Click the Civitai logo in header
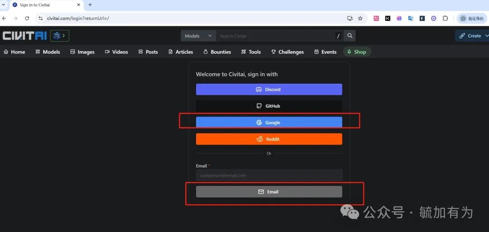 tap(24, 36)
